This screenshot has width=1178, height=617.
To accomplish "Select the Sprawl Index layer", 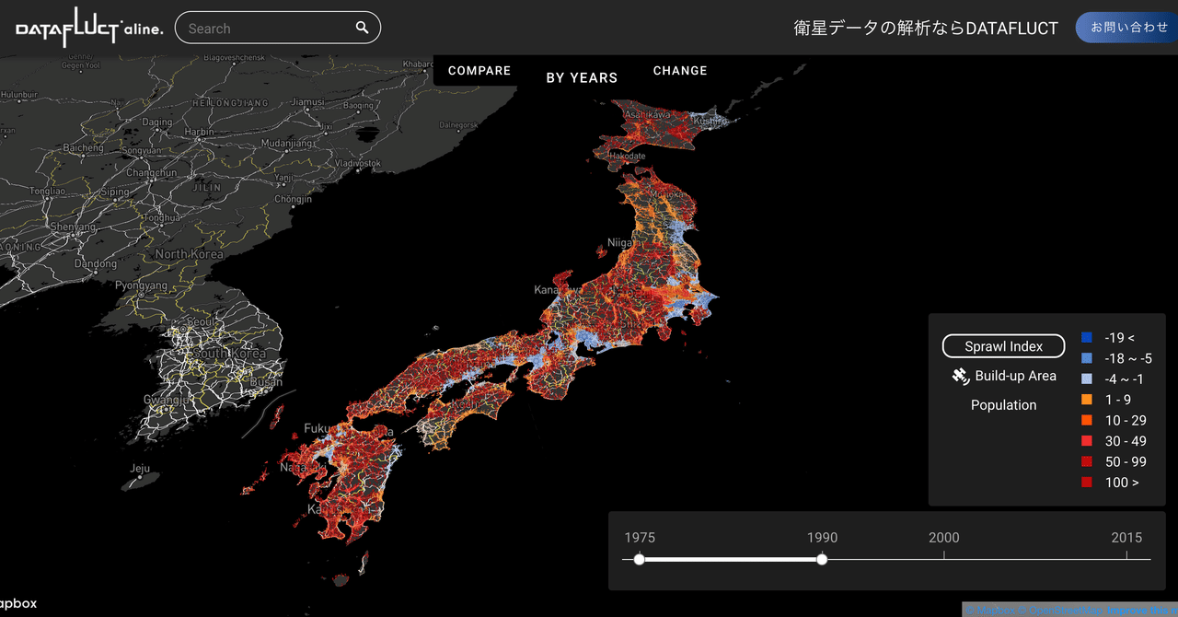I will pos(1003,345).
